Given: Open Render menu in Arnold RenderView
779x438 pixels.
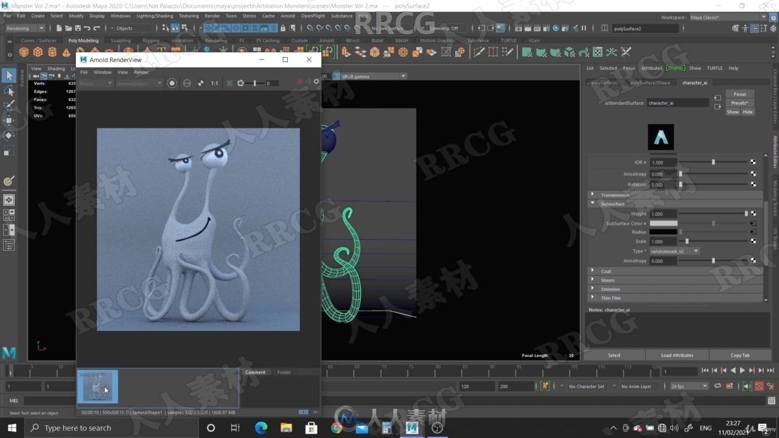Looking at the screenshot, I should pos(141,72).
